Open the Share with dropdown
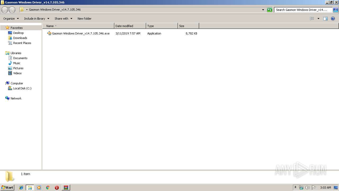This screenshot has height=191, width=339. (x=63, y=19)
